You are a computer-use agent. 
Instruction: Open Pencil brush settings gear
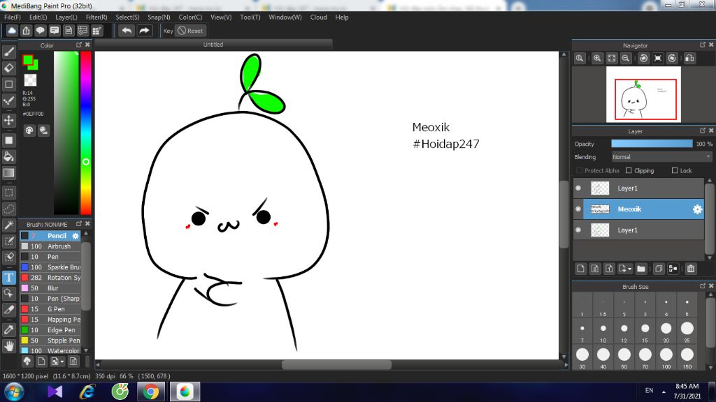pos(76,236)
